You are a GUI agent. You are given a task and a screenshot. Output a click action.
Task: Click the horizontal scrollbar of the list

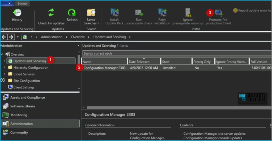click(x=179, y=107)
